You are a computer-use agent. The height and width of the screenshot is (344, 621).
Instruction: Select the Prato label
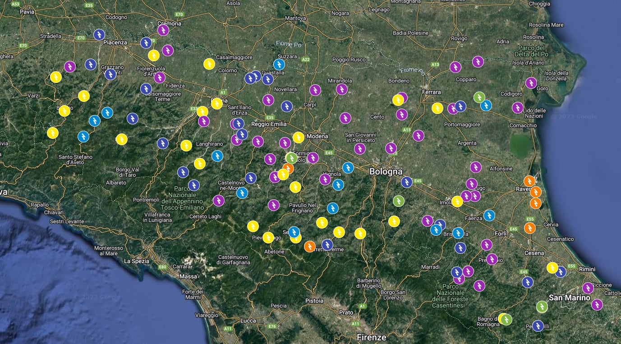click(x=346, y=312)
